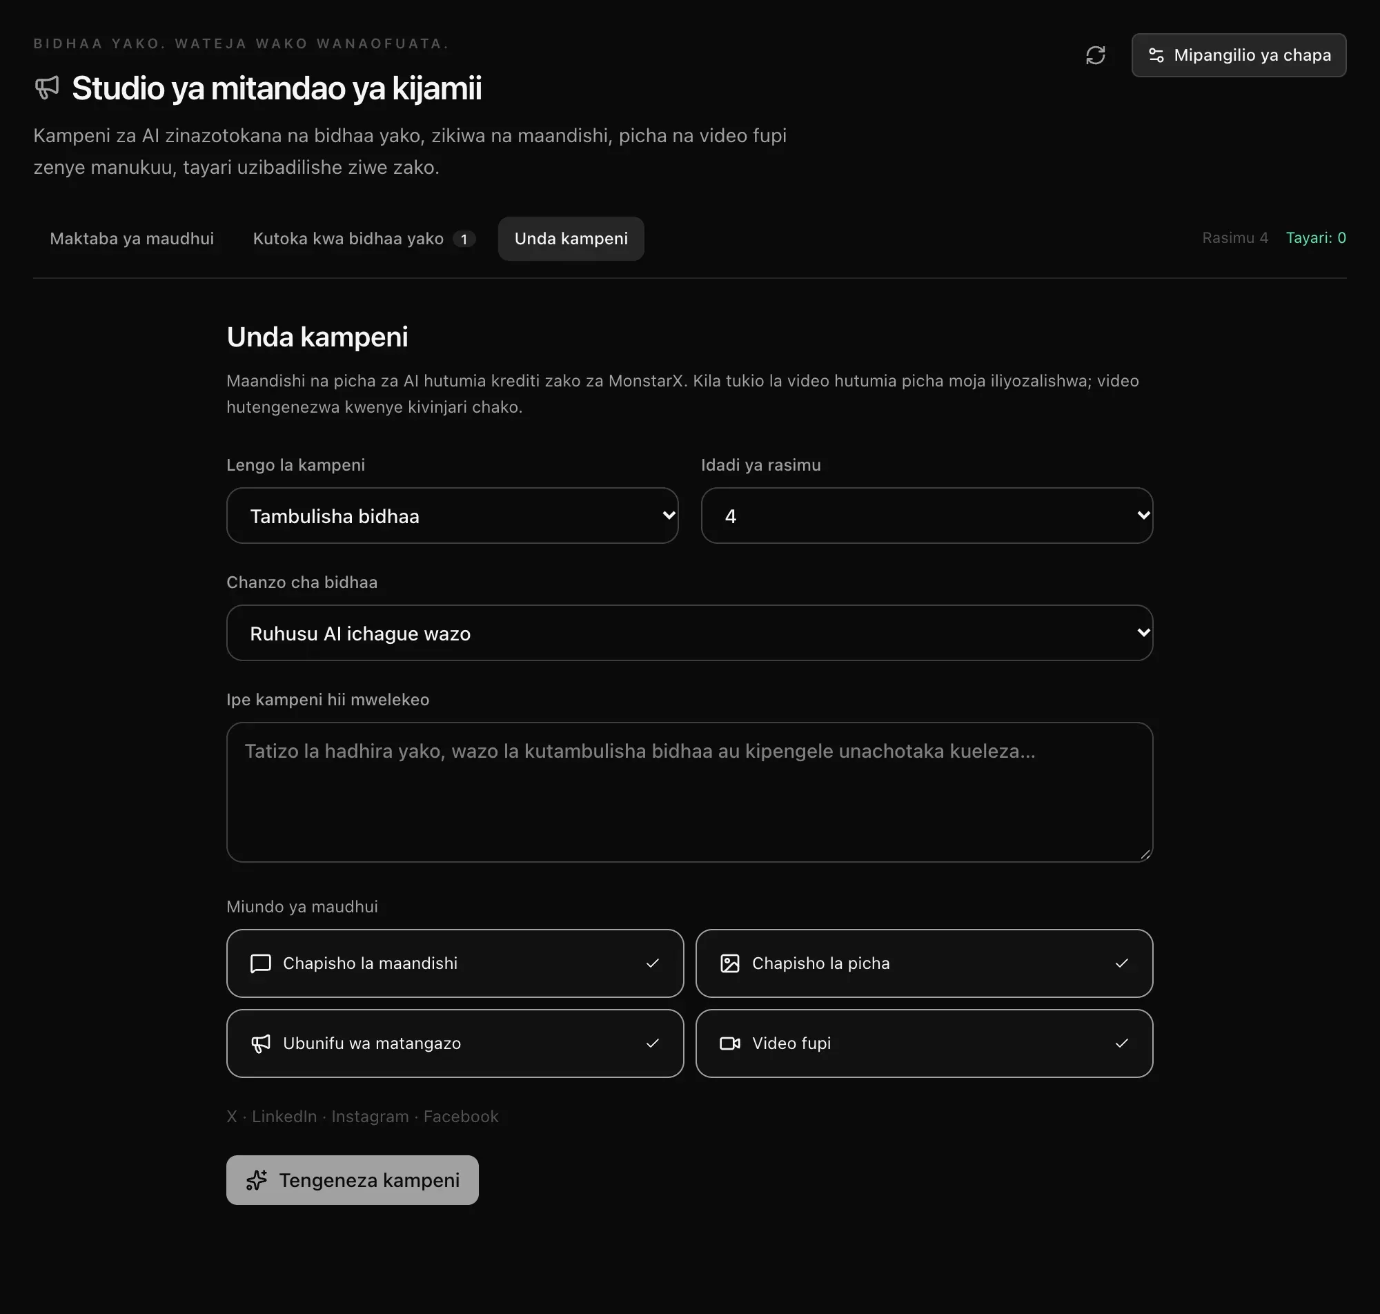Click the megaphone icon beside Studio title

[47, 88]
